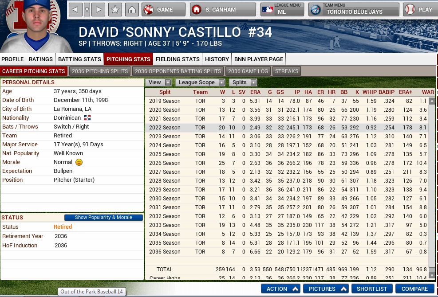The image size is (438, 297).
Task: Open the HISTORY tab
Action: coord(217,59)
